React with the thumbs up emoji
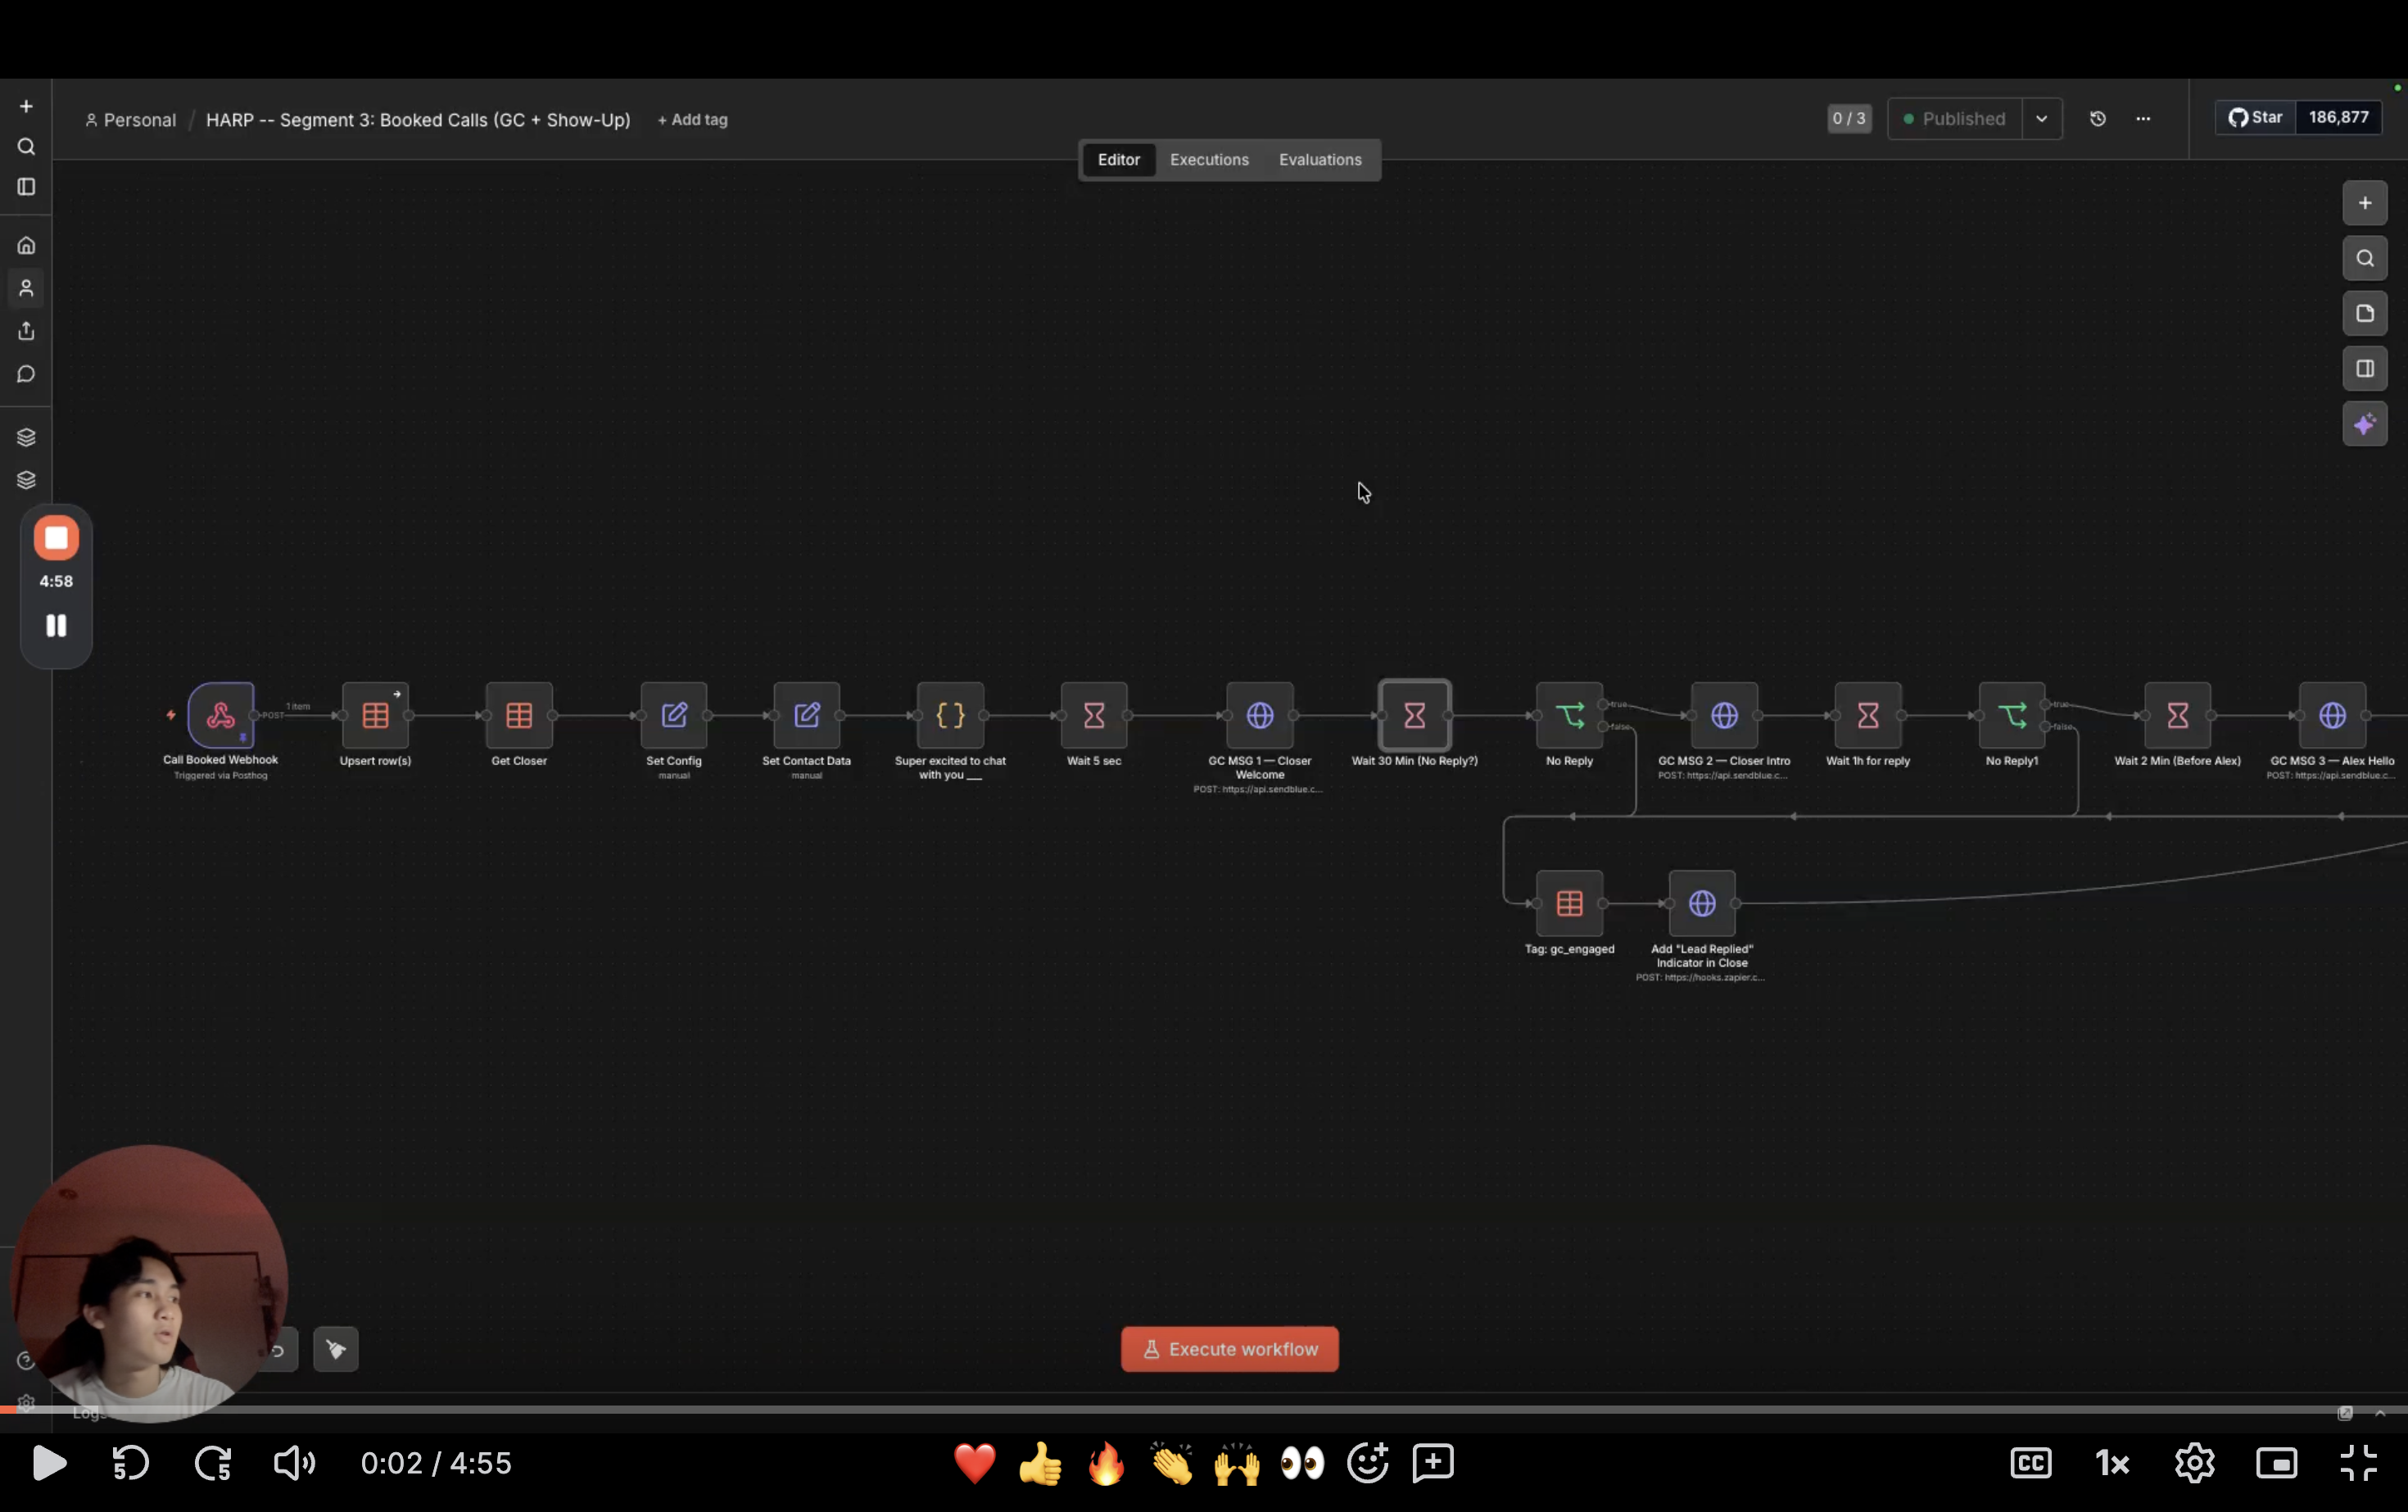The width and height of the screenshot is (2408, 1512). [1040, 1463]
